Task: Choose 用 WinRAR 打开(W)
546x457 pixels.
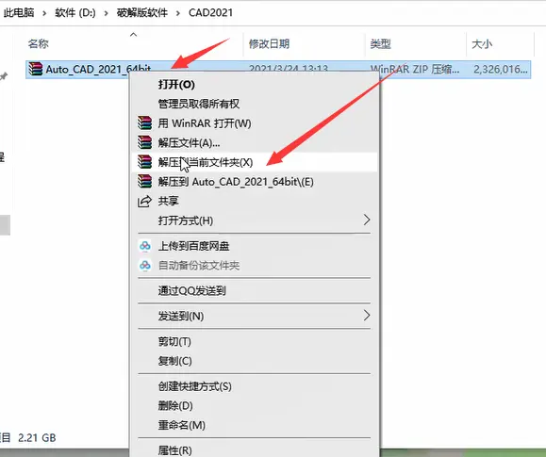Action: click(x=255, y=123)
